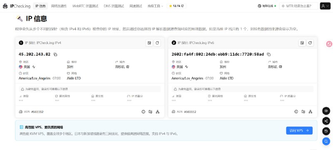333x150 pixels.
Task: Click the pink extension icon at right edge
Action: (329, 44)
